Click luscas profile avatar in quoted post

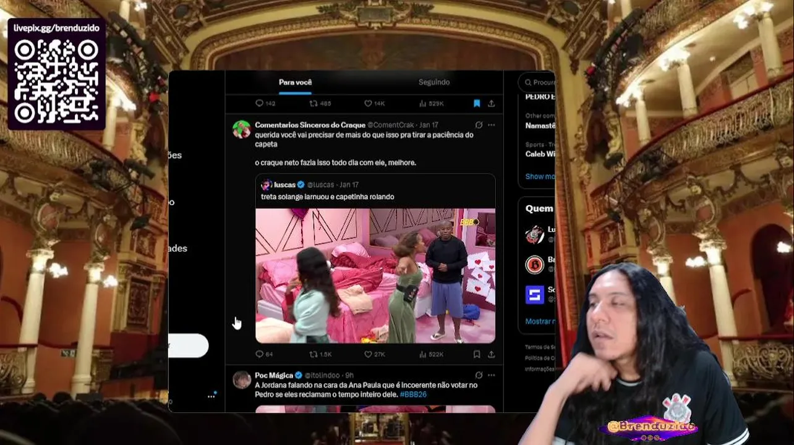coord(267,185)
